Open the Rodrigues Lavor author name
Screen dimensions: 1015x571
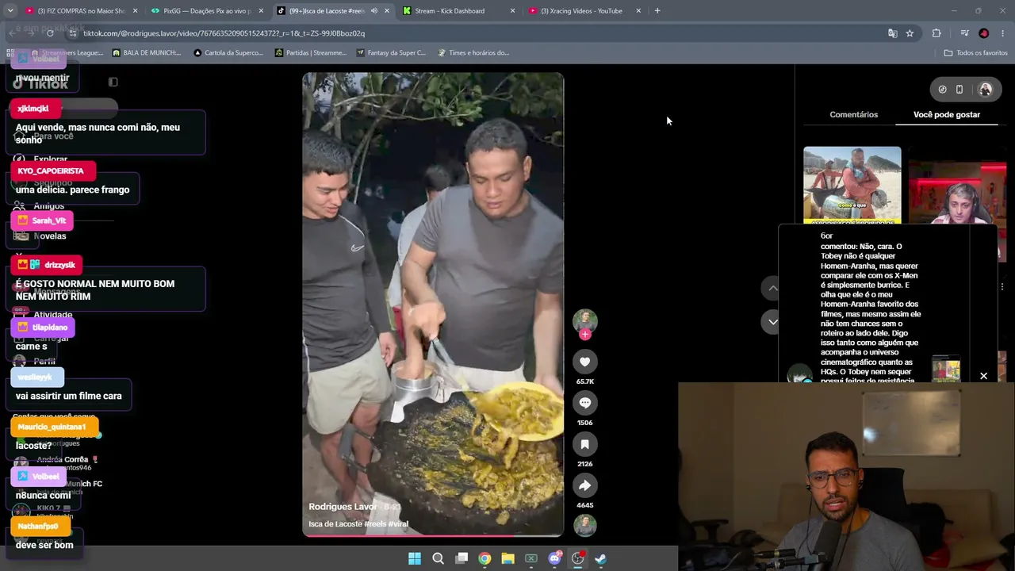coord(343,507)
